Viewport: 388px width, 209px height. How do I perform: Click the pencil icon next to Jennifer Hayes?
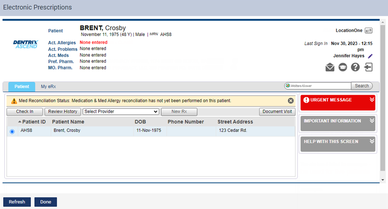pyautogui.click(x=371, y=56)
